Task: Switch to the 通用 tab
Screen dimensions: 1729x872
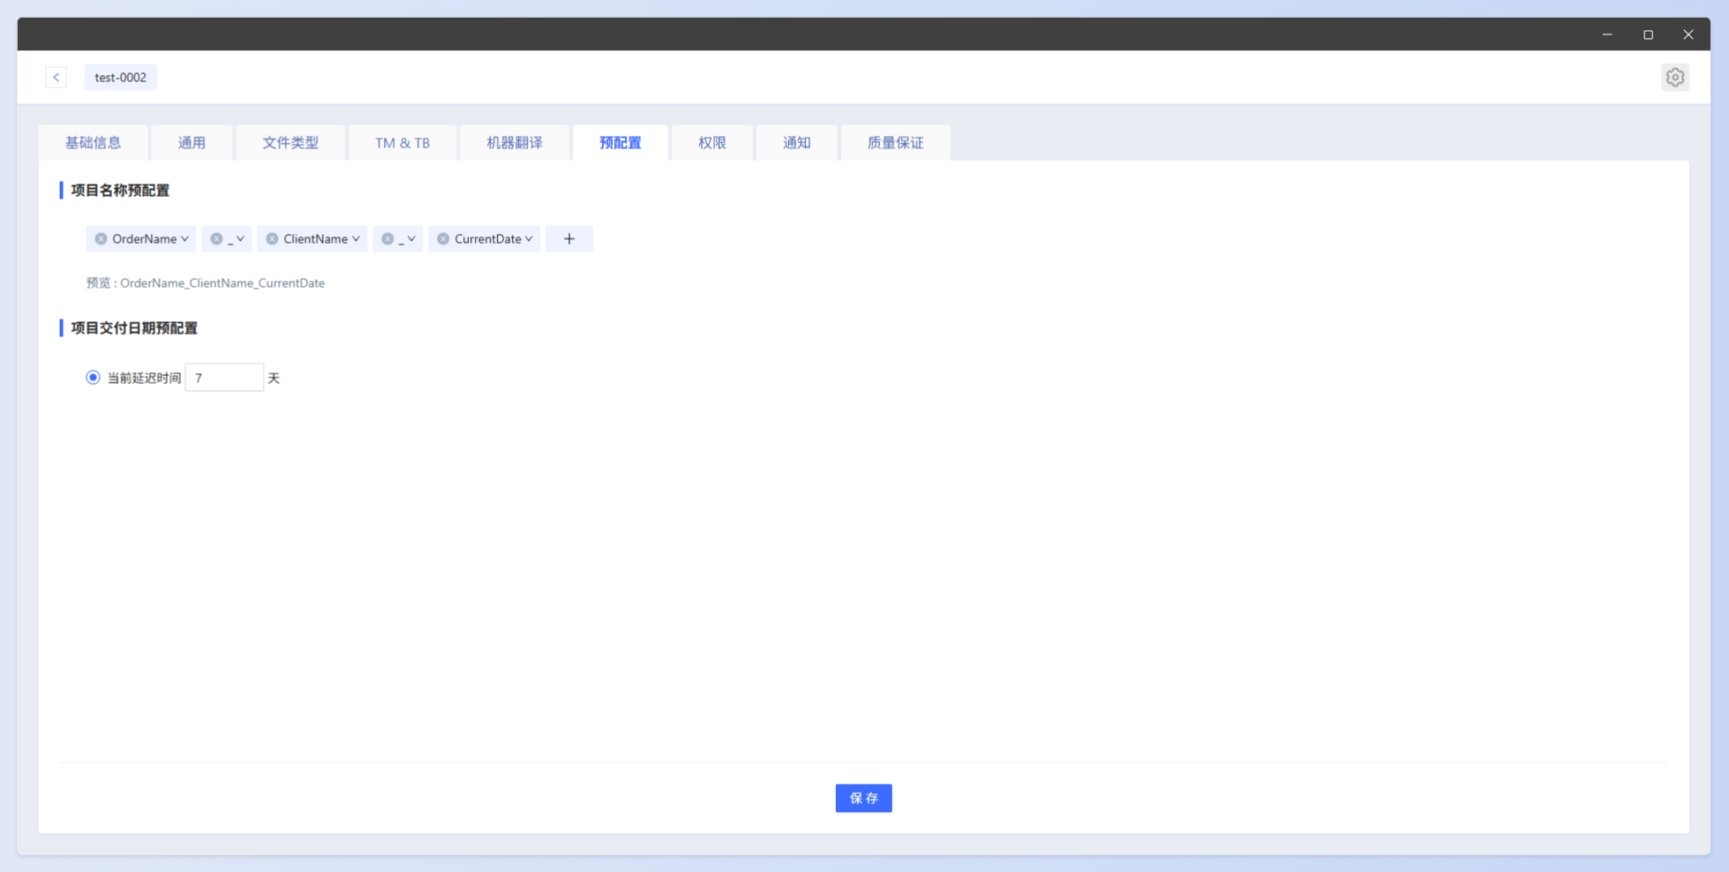Action: [192, 142]
